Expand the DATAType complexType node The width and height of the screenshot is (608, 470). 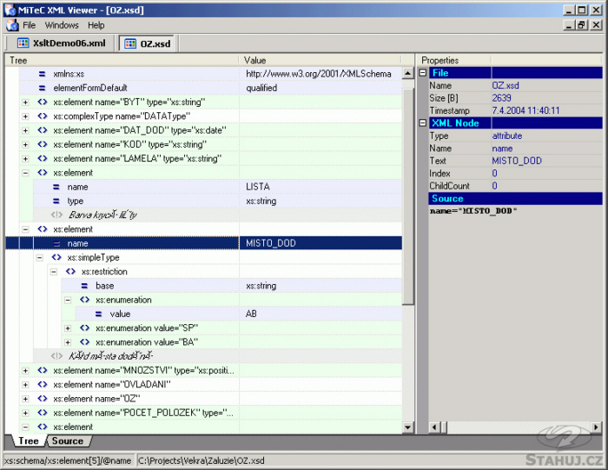coord(25,116)
